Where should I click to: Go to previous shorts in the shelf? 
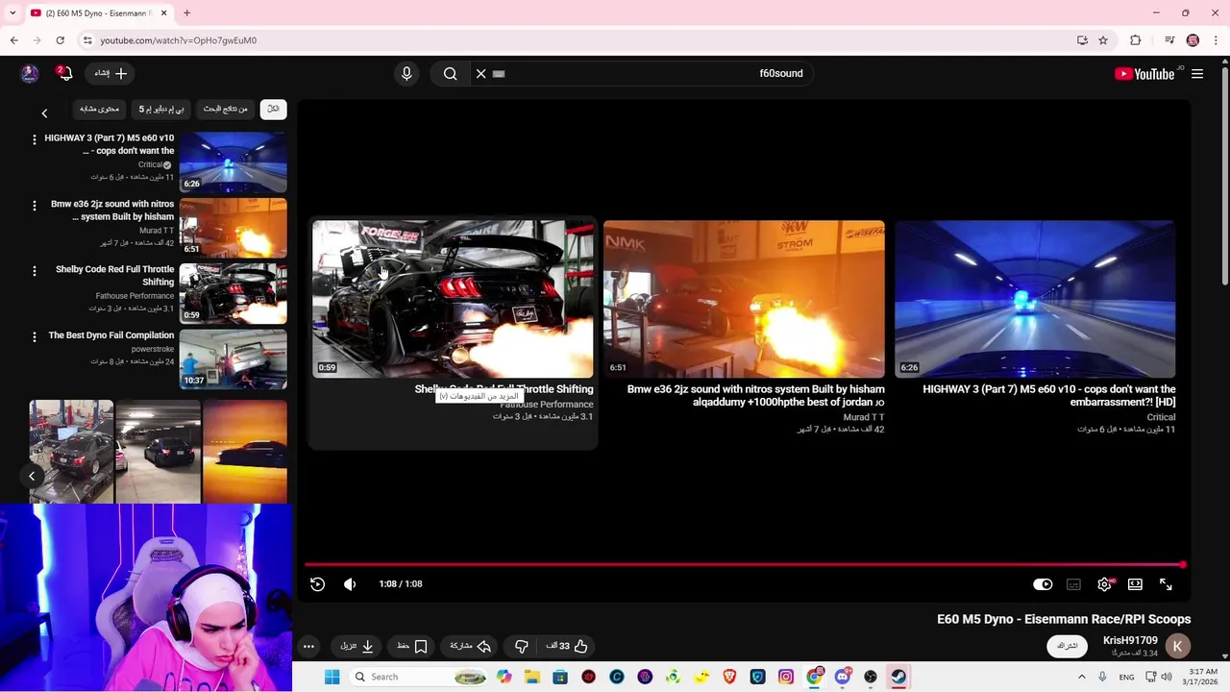32,476
